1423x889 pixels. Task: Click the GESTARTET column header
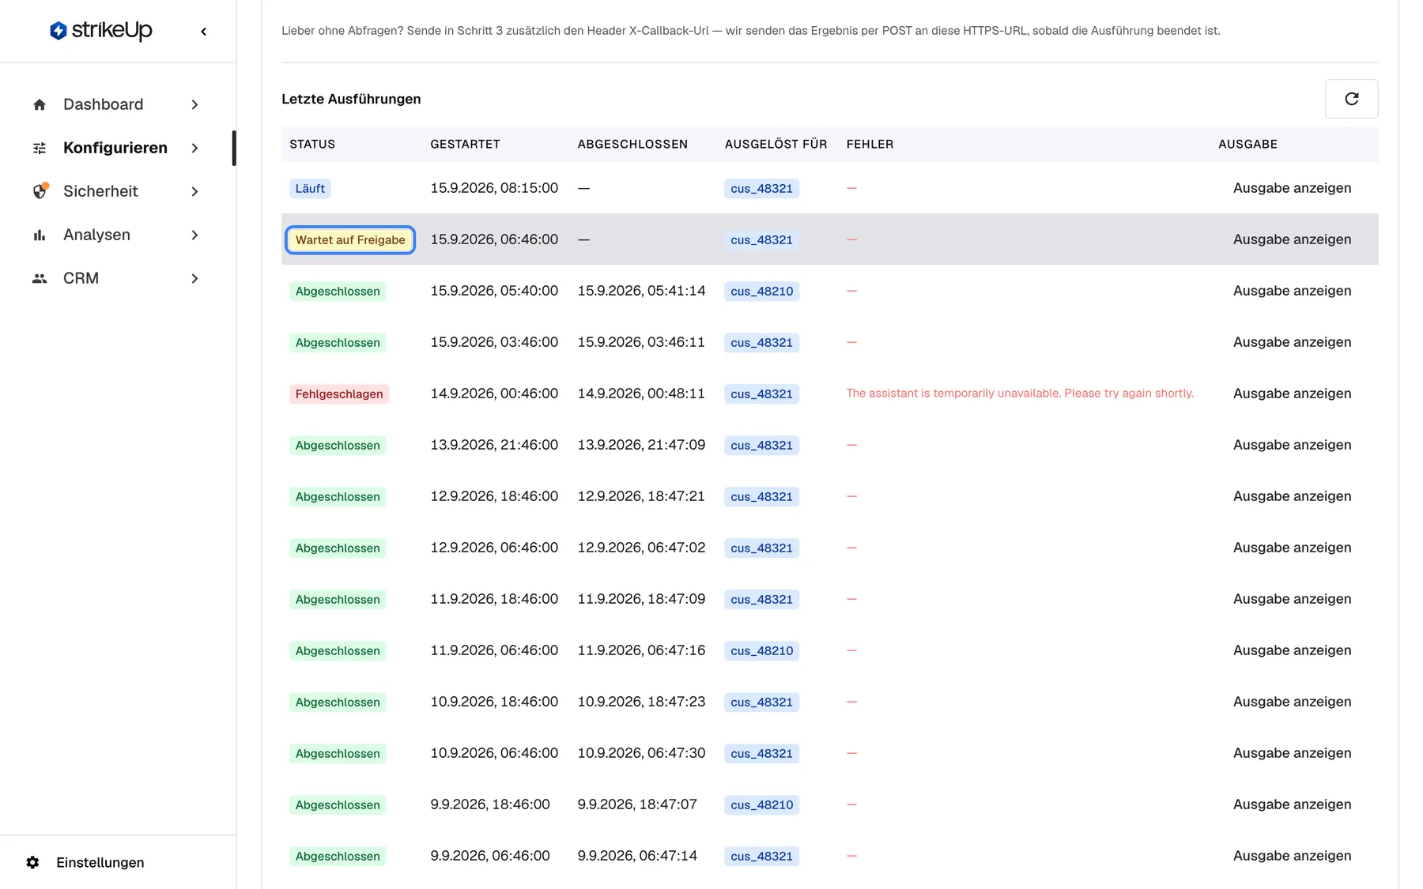pyautogui.click(x=465, y=144)
